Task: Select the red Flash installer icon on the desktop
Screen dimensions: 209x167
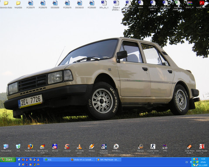Action: coord(202,4)
